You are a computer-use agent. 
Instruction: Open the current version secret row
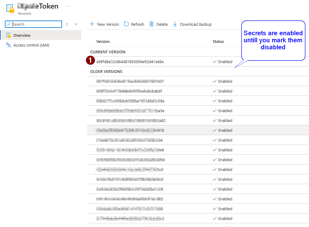click(130, 62)
